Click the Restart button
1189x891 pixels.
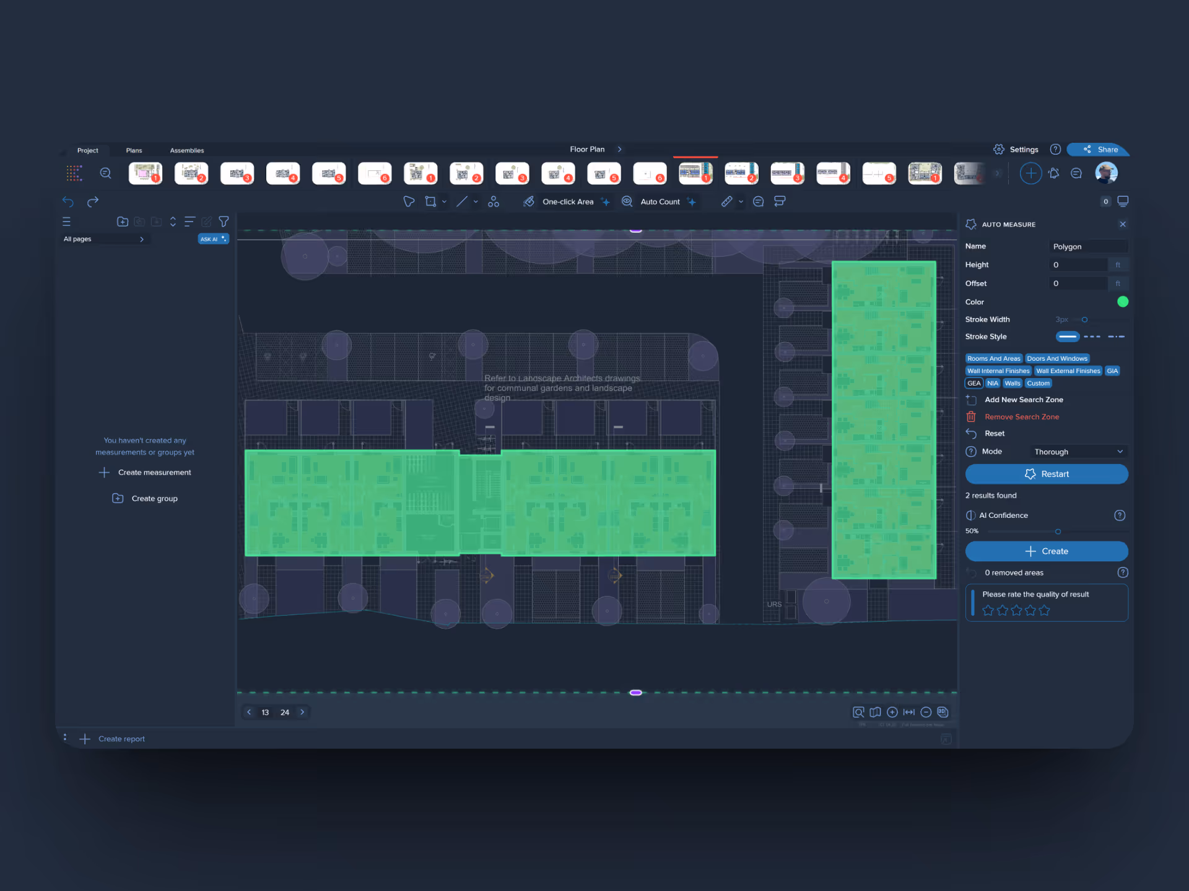coord(1046,474)
